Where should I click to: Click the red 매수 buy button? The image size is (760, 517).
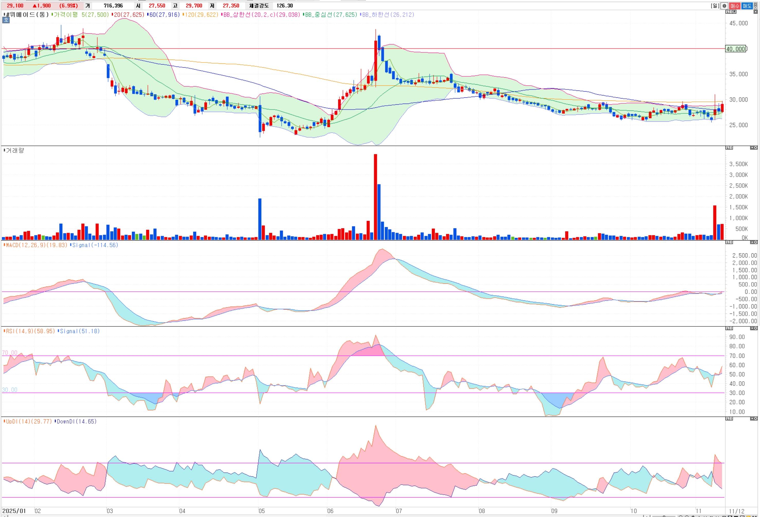pyautogui.click(x=735, y=6)
